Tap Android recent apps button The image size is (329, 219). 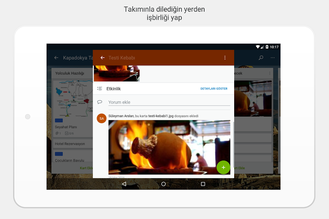pyautogui.click(x=203, y=184)
